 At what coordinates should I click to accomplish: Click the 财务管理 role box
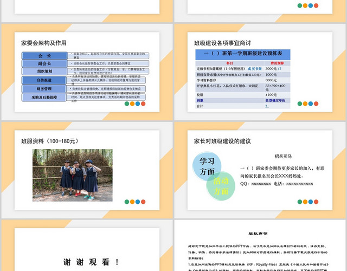(44, 89)
